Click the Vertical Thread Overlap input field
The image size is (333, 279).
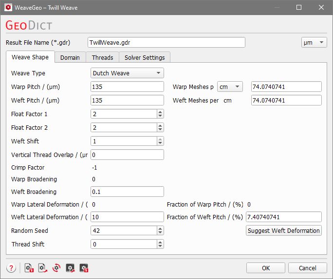click(x=127, y=155)
